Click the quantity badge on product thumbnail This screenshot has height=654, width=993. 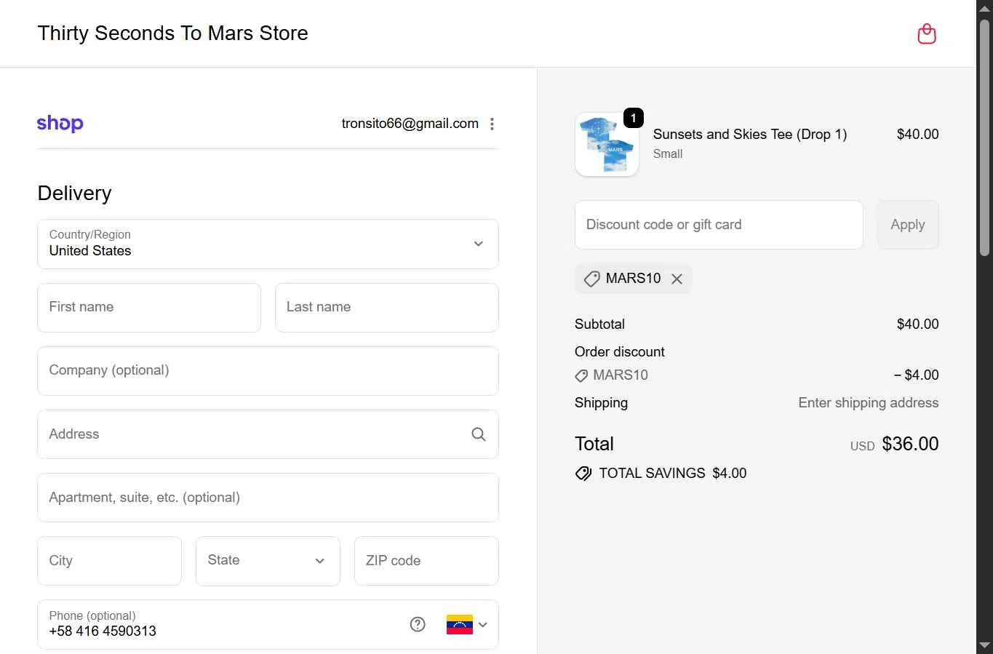[634, 118]
